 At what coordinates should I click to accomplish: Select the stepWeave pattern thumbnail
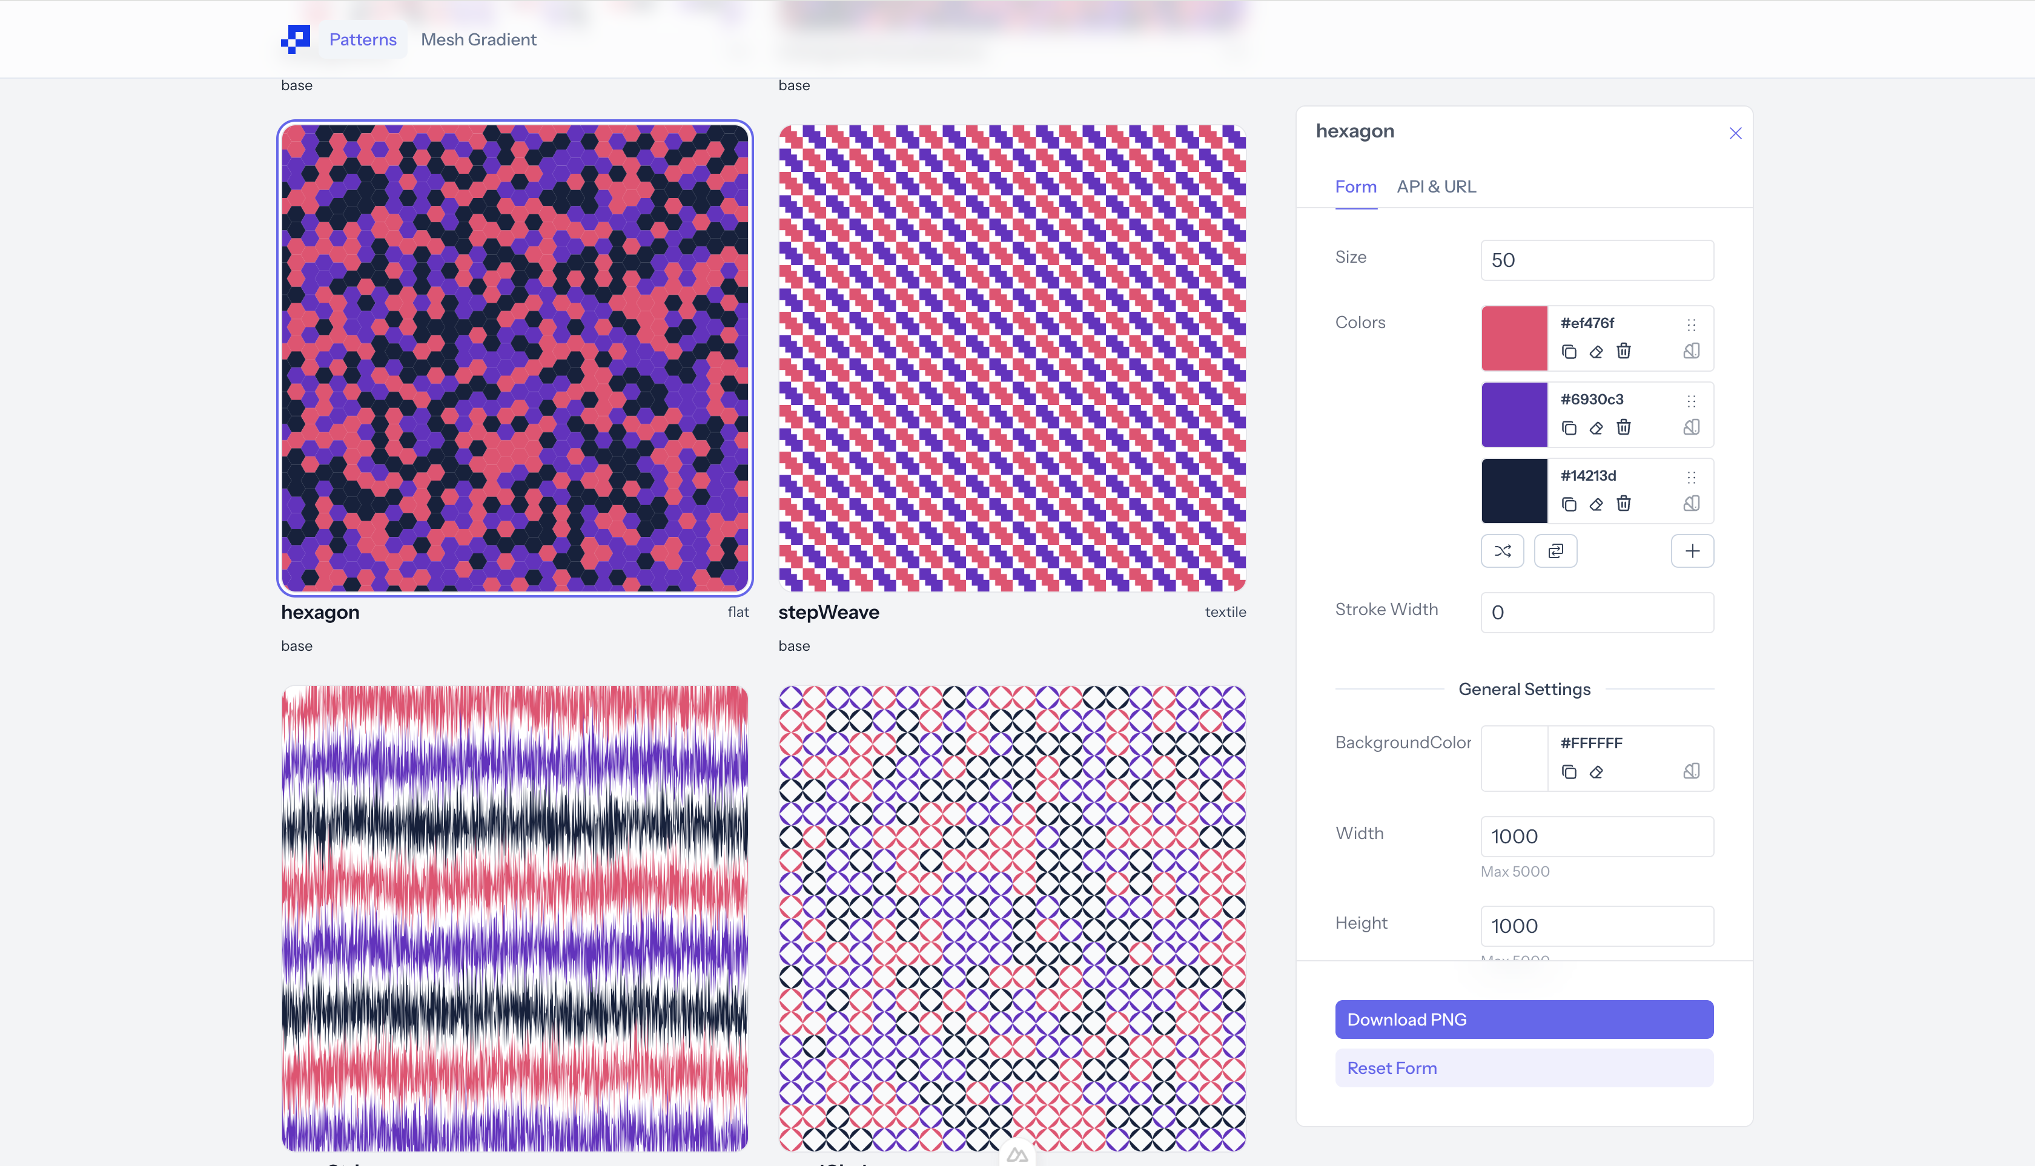tap(1012, 358)
